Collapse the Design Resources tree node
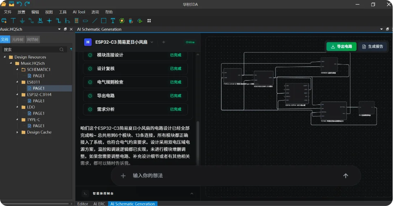The height and width of the screenshot is (206, 393). click(5, 57)
